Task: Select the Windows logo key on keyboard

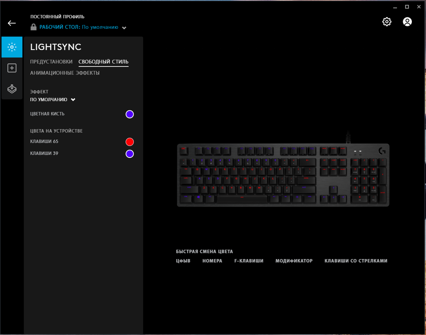Action: point(199,199)
